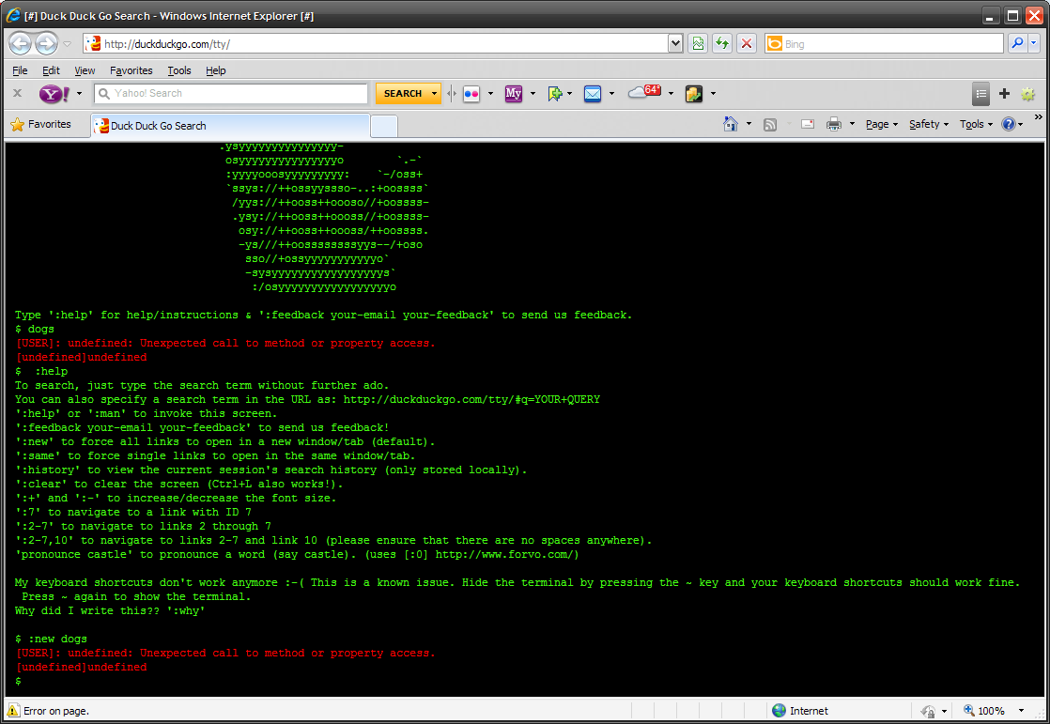
Task: Open Home button dropdown arrow
Action: click(x=749, y=124)
